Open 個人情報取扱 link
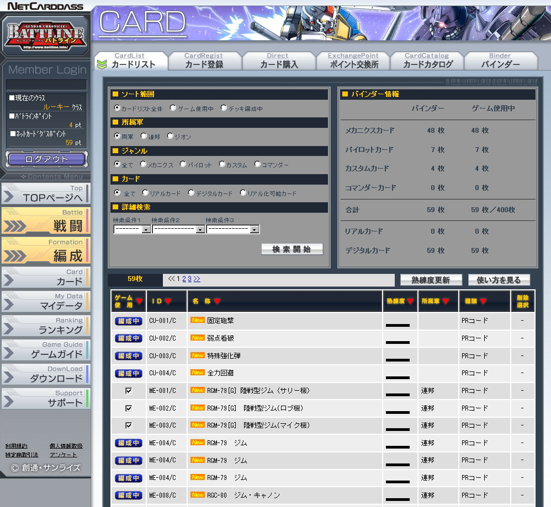551x507 pixels. pos(66,446)
